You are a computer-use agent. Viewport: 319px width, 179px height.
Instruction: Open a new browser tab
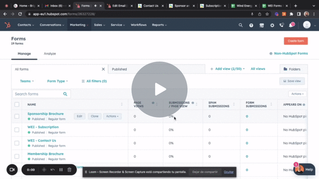click(296, 6)
